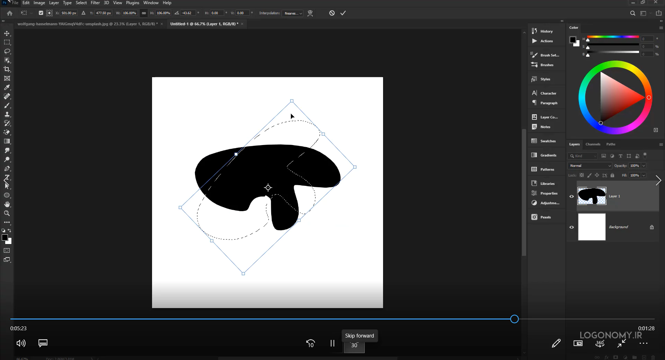Click the video pause button
This screenshot has height=360, width=665.
tap(332, 343)
